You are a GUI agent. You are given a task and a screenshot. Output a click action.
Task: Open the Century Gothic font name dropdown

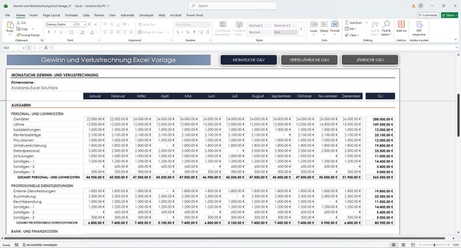(73, 24)
